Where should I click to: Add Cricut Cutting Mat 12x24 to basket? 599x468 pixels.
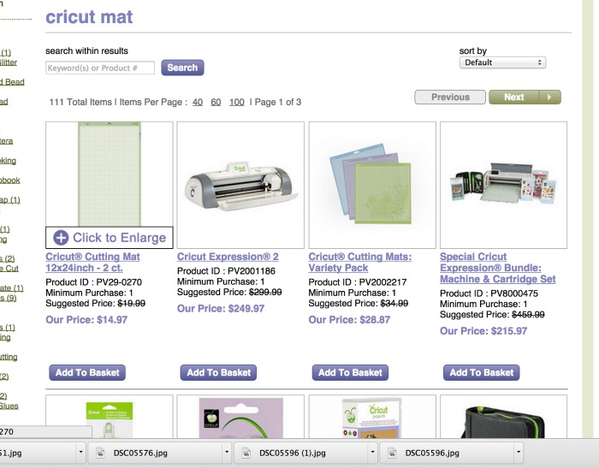pos(87,373)
